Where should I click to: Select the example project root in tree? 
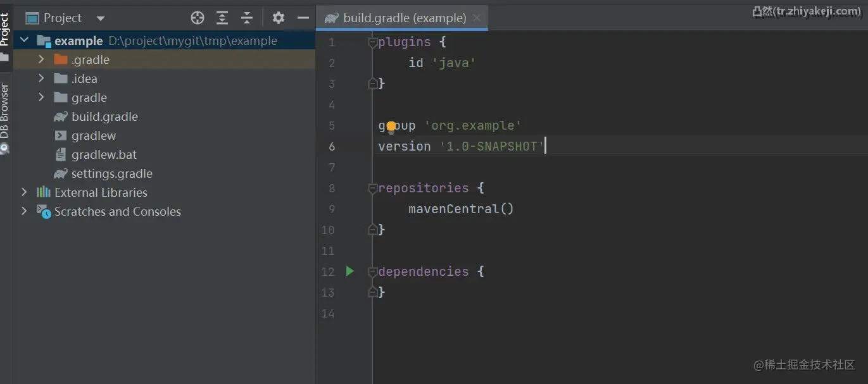click(165, 40)
